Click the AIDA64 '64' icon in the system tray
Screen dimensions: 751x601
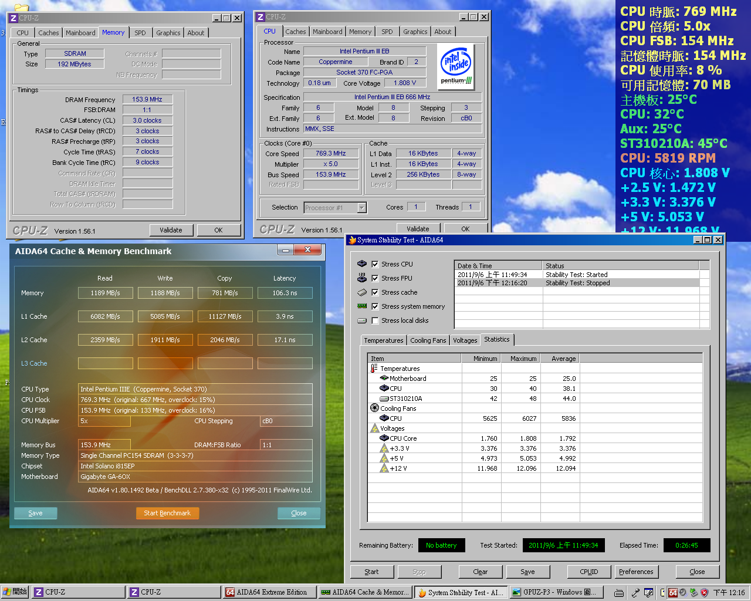tap(673, 593)
